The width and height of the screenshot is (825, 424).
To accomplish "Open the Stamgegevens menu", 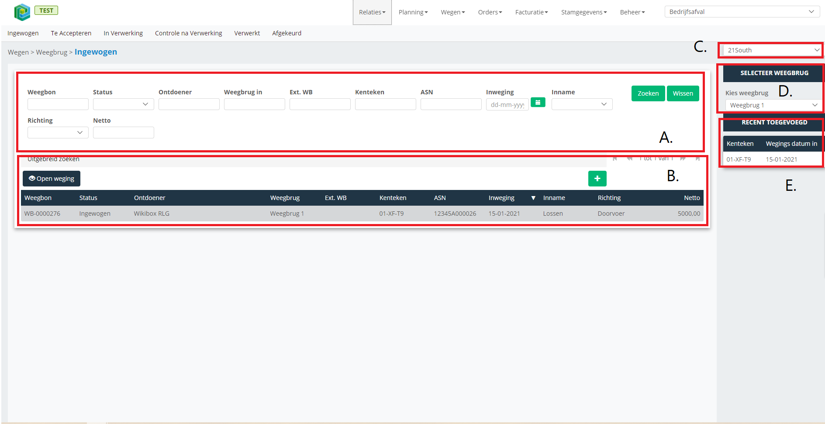I will (x=584, y=12).
